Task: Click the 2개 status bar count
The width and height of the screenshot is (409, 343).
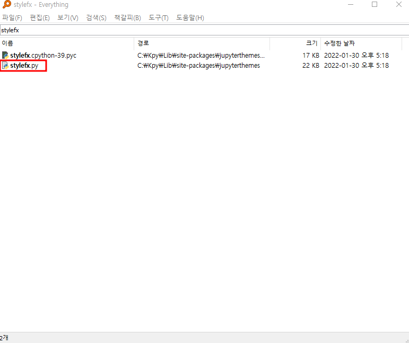Action: (x=4, y=338)
